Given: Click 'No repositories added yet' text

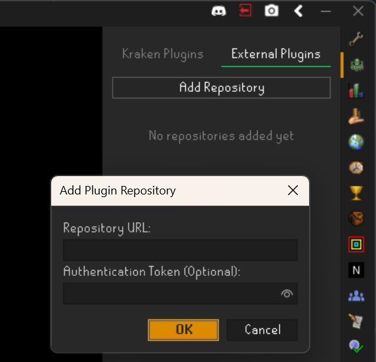Looking at the screenshot, I should (x=221, y=136).
